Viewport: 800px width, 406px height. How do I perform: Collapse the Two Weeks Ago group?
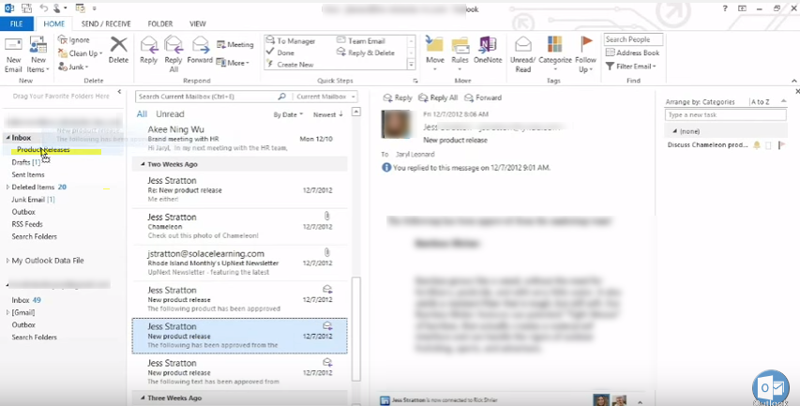142,164
